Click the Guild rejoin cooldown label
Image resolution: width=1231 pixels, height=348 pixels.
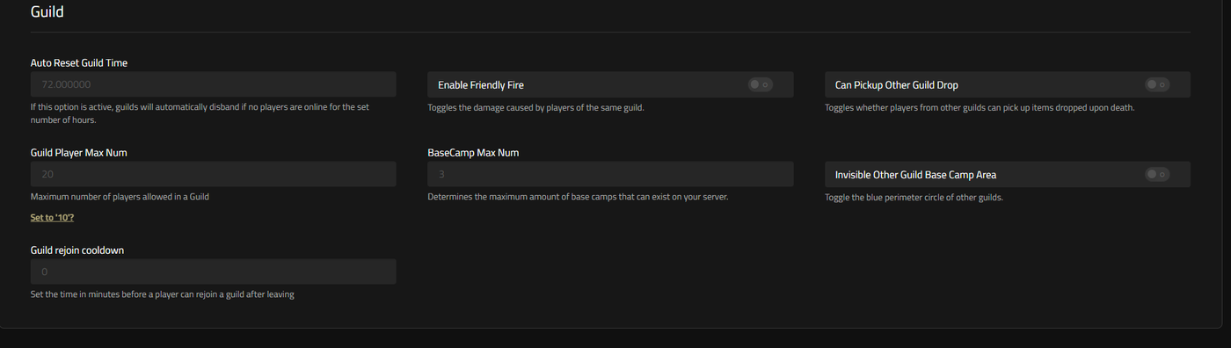[x=77, y=250]
